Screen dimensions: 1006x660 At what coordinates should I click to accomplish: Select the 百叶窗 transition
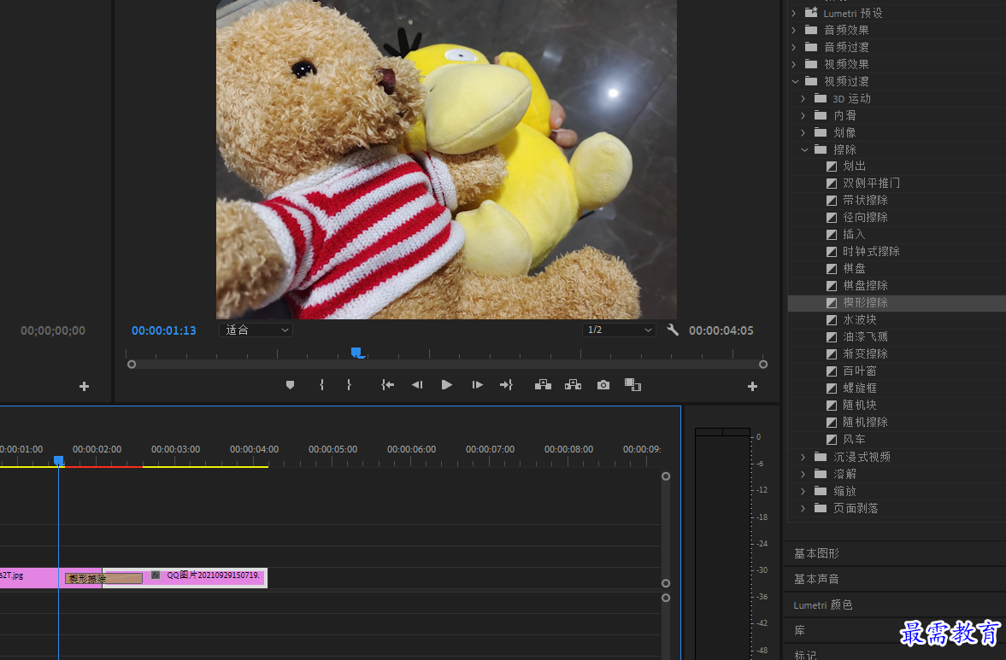pyautogui.click(x=859, y=371)
